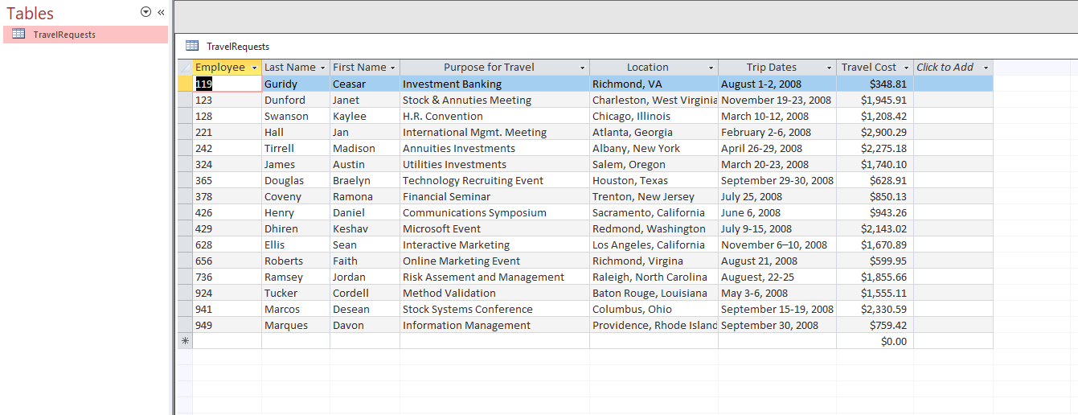Open the Click to Add field type dropdown

[986, 68]
